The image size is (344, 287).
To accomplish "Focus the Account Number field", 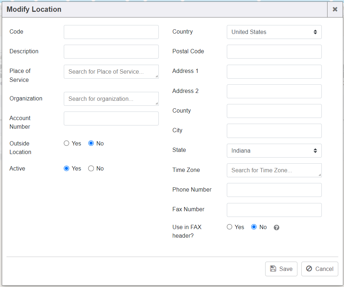I will (x=111, y=118).
